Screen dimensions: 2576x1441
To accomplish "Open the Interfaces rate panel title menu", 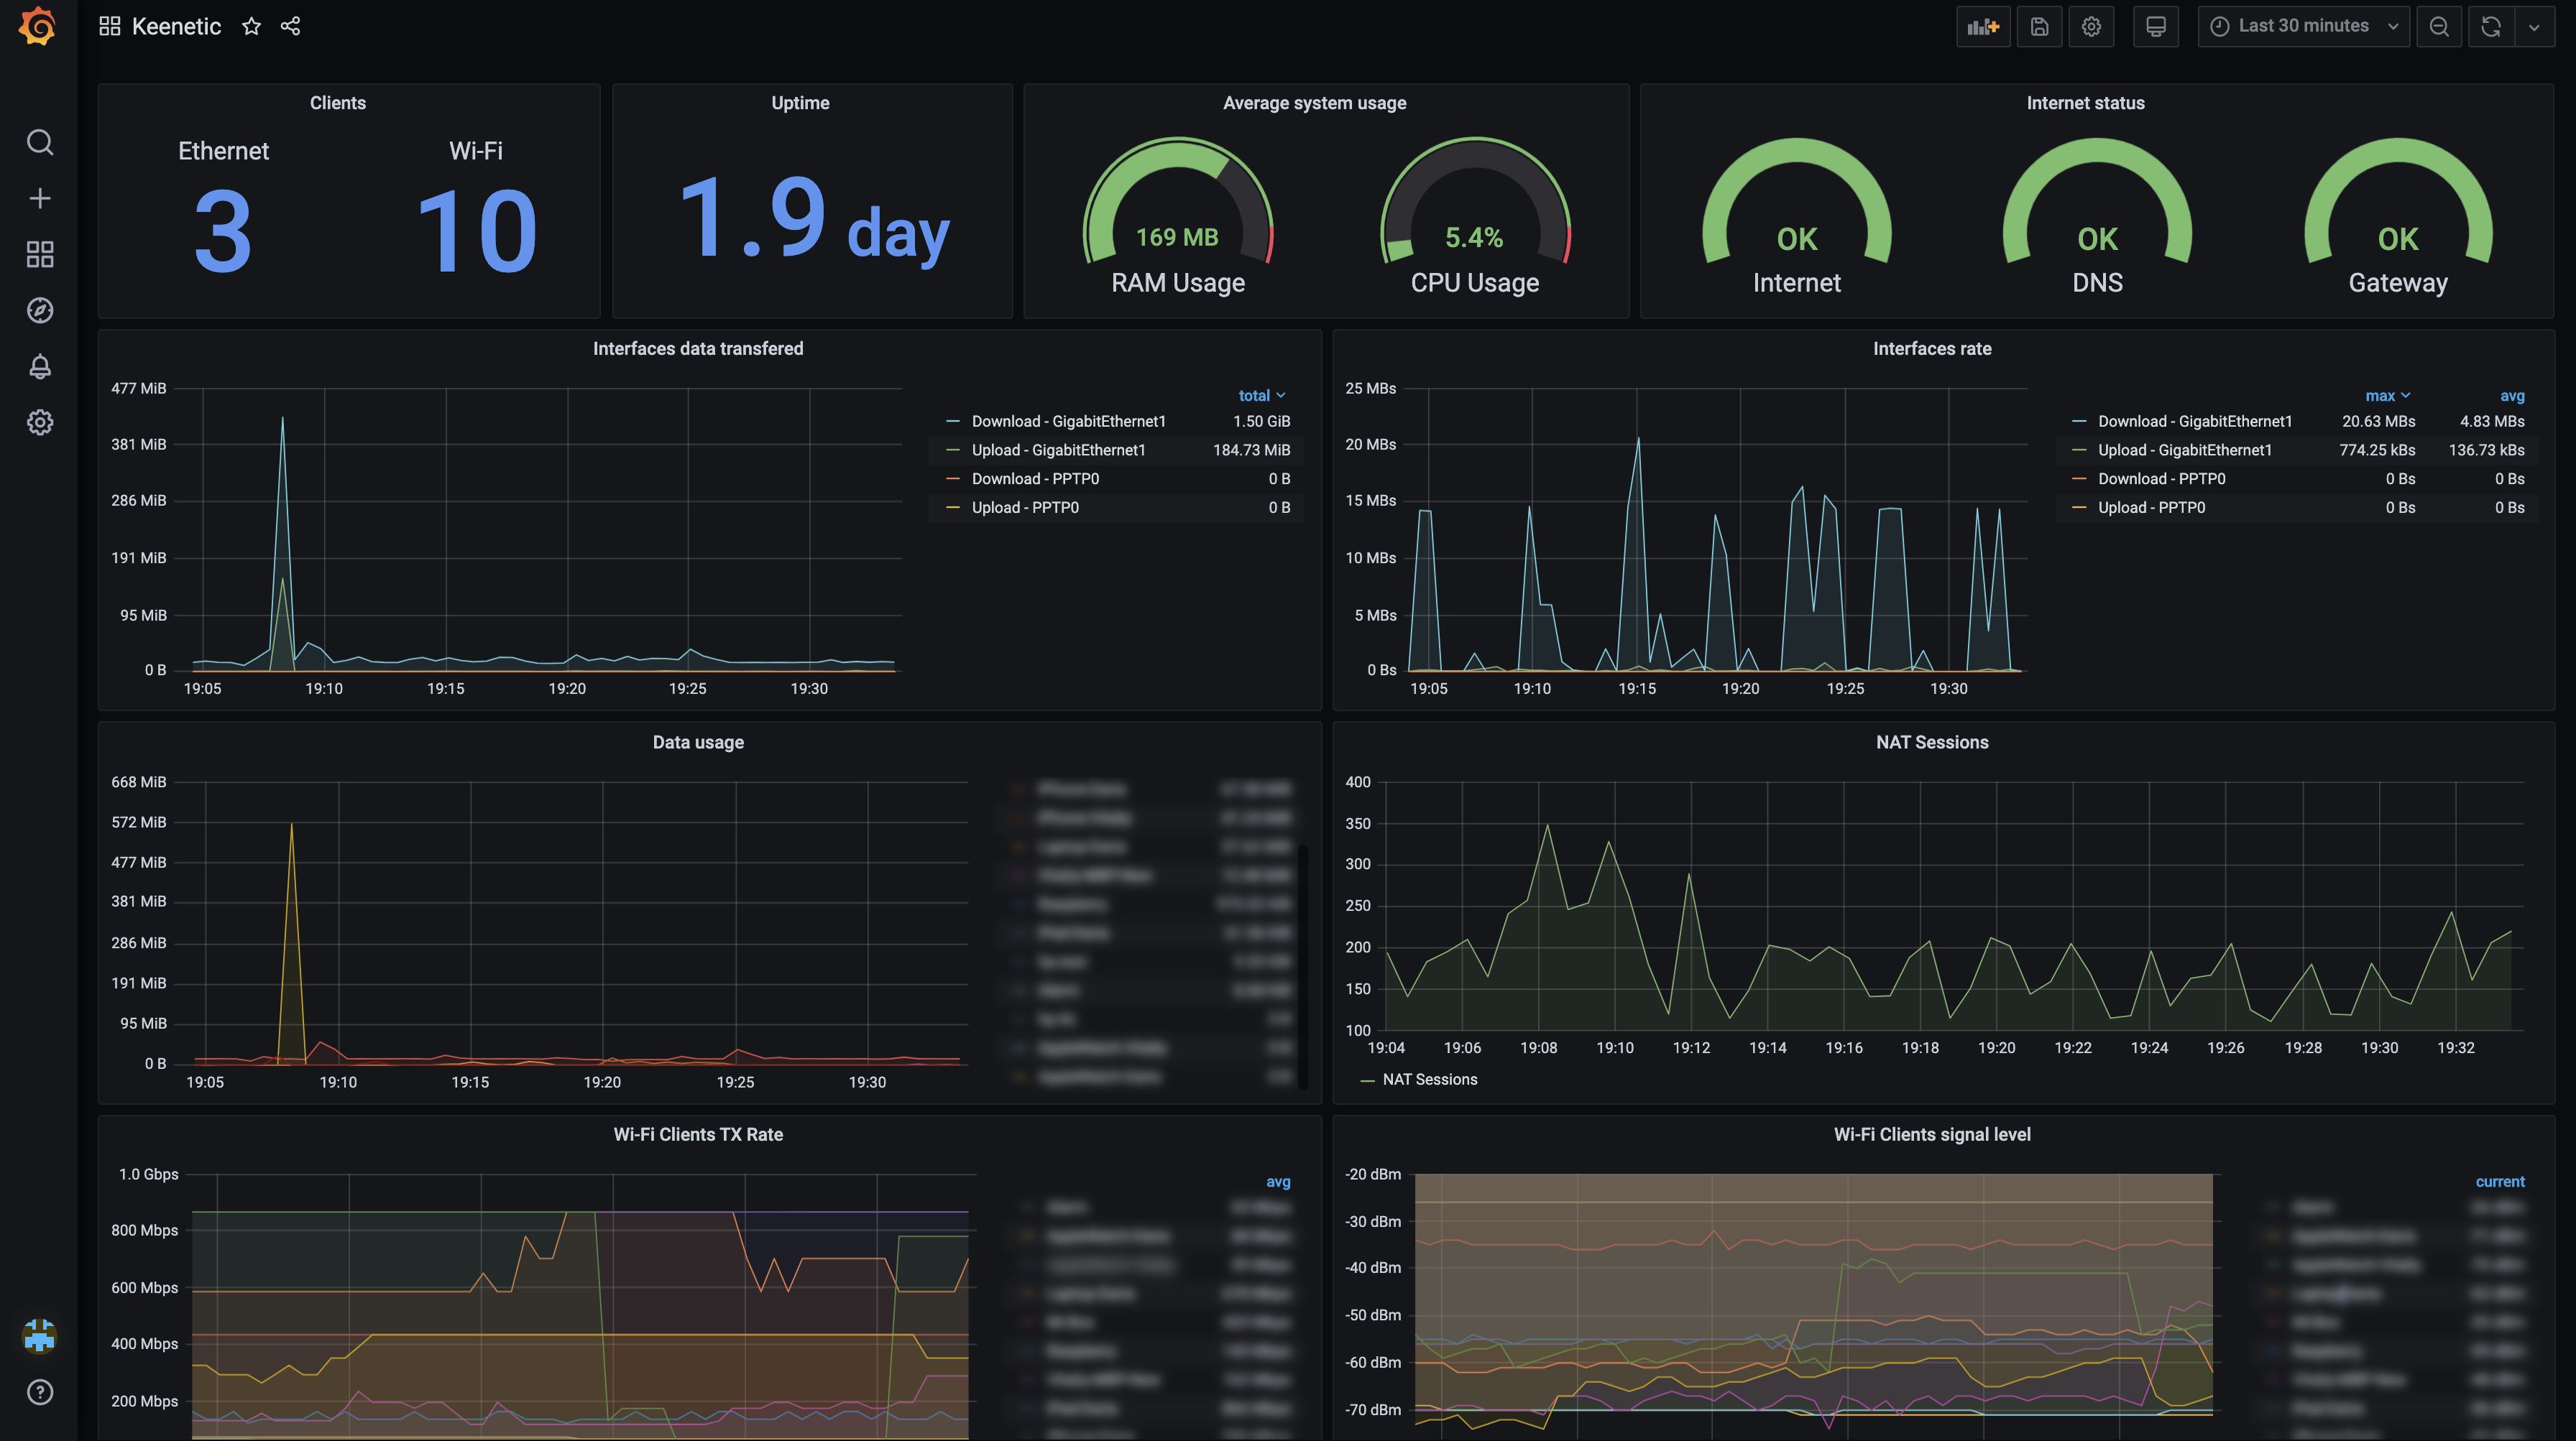I will (1931, 349).
